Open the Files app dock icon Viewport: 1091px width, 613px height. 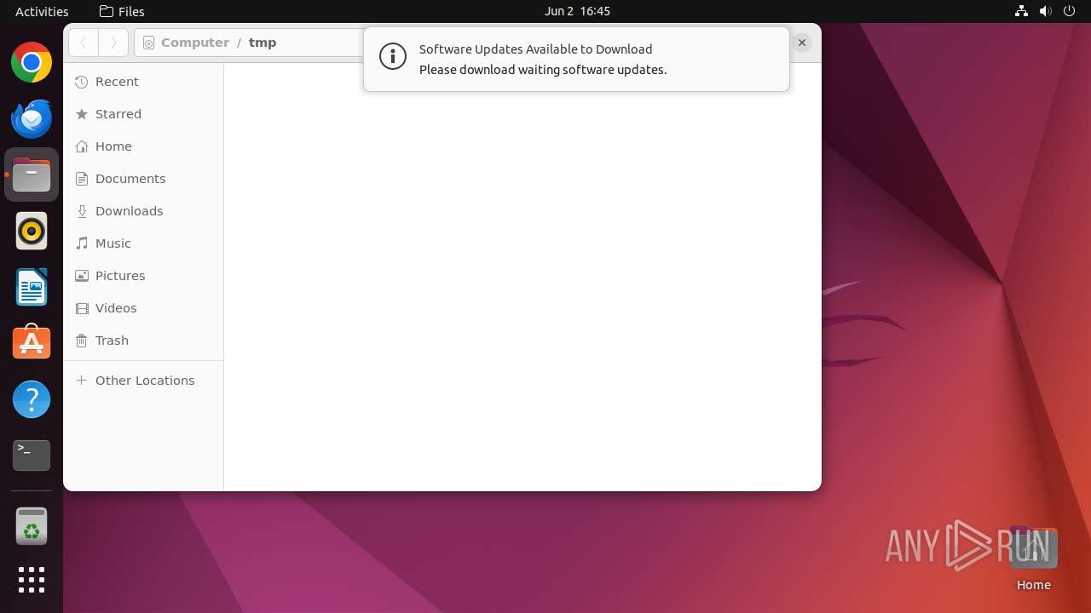click(32, 175)
